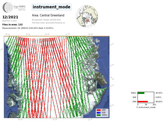The width and height of the screenshot is (164, 137).
Task: Click the red LRM percentage bar
Action: point(143,102)
